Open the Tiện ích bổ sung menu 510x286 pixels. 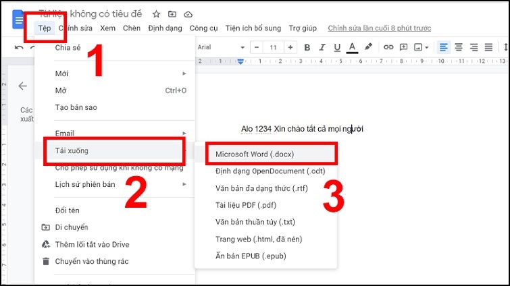click(x=253, y=28)
